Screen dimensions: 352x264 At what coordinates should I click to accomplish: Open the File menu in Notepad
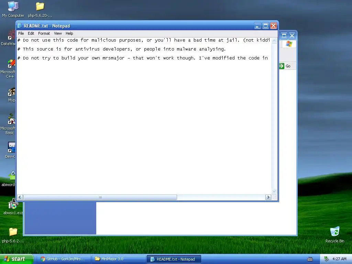[21, 33]
